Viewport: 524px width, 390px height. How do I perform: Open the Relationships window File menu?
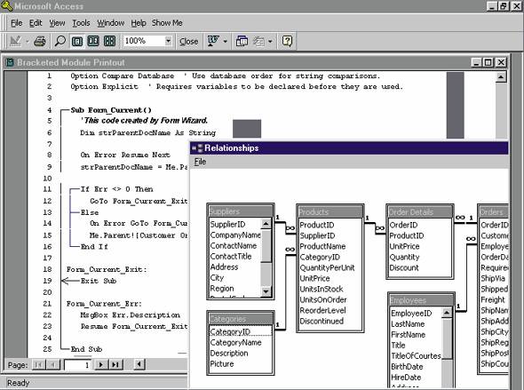(x=200, y=162)
